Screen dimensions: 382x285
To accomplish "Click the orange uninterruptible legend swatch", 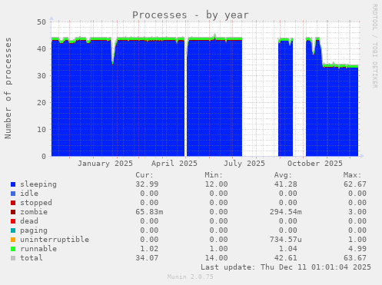I will coord(13,240).
